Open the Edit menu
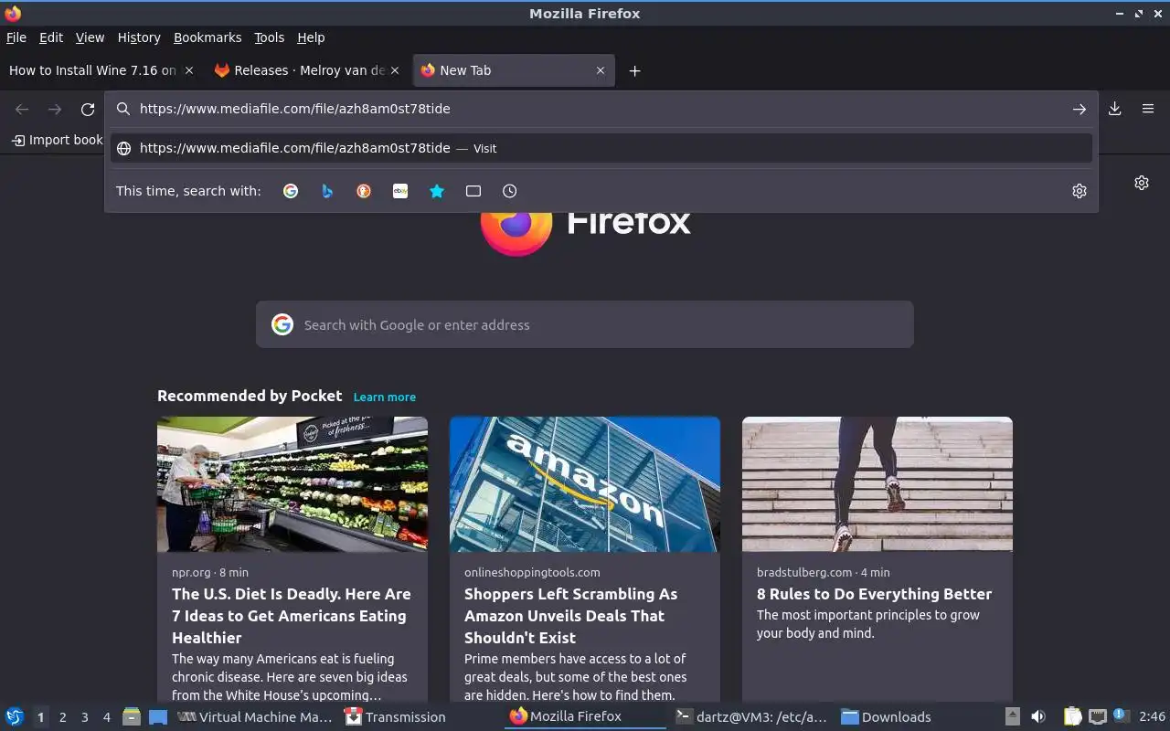Screen dimensions: 1170x731 click(51, 37)
